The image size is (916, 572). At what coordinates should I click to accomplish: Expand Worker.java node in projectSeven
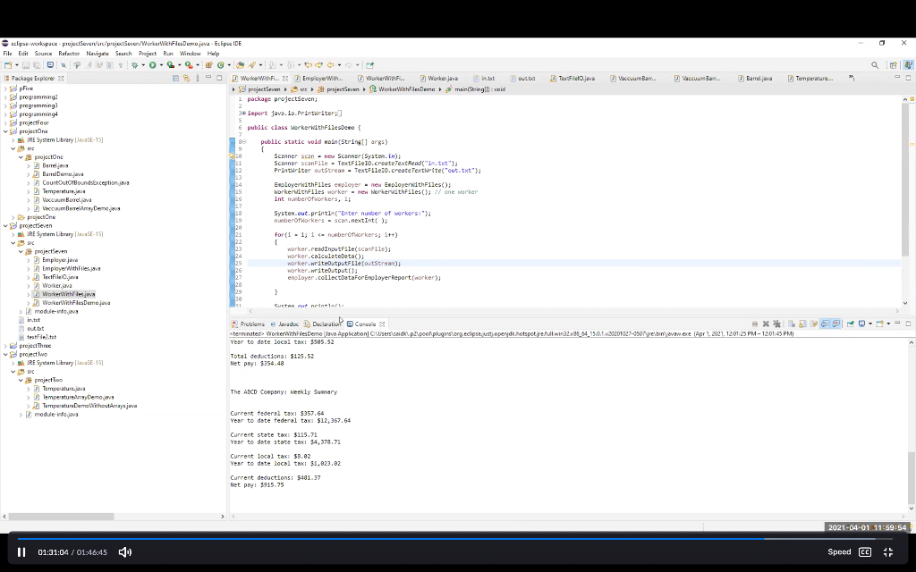(28, 285)
